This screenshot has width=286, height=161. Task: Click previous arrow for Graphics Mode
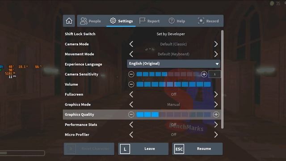click(x=131, y=104)
